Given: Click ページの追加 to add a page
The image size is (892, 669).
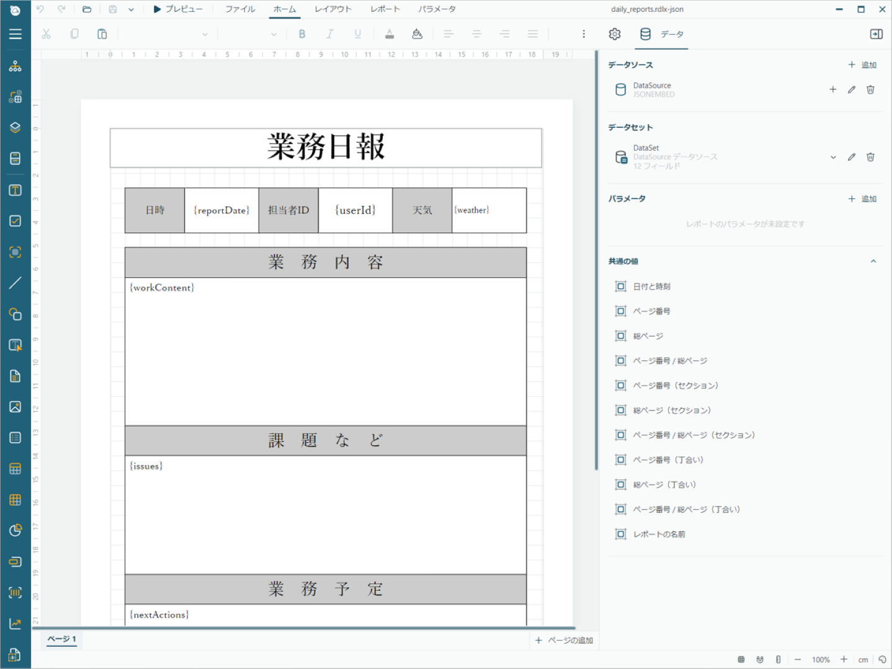Looking at the screenshot, I should pyautogui.click(x=564, y=640).
